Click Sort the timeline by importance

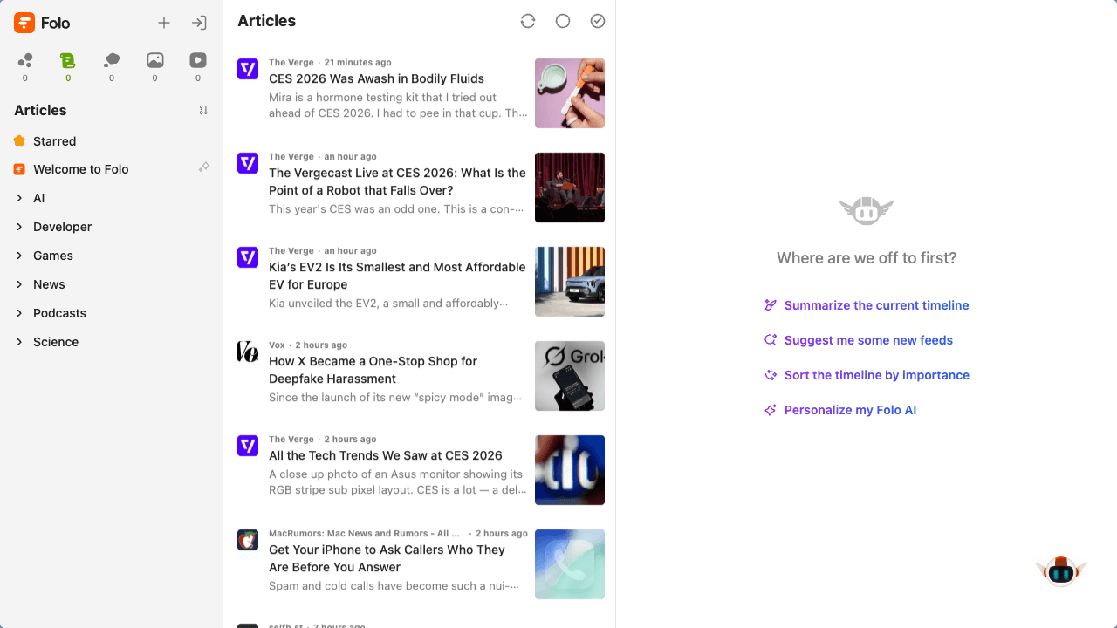877,375
